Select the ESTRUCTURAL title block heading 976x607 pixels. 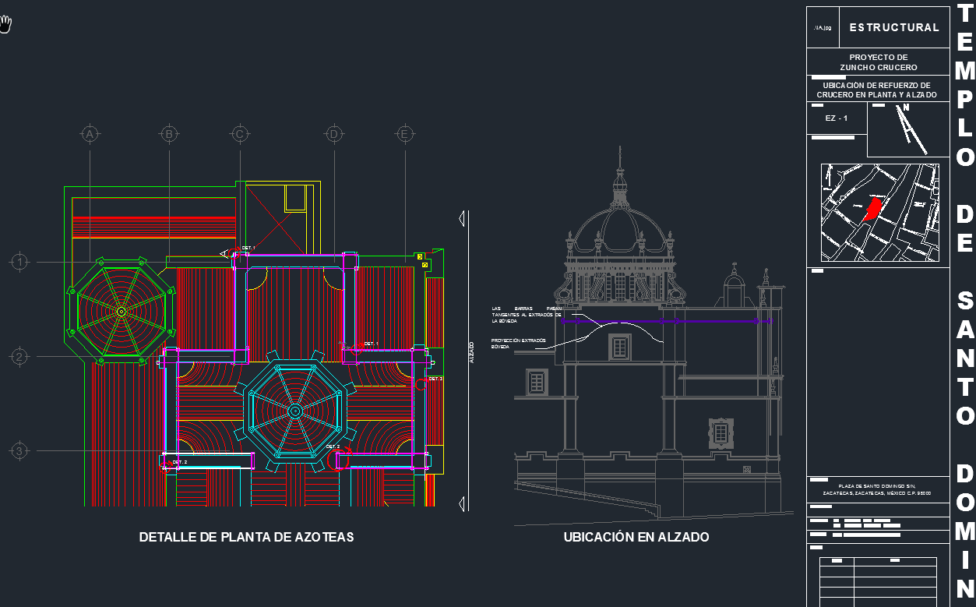pyautogui.click(x=894, y=27)
